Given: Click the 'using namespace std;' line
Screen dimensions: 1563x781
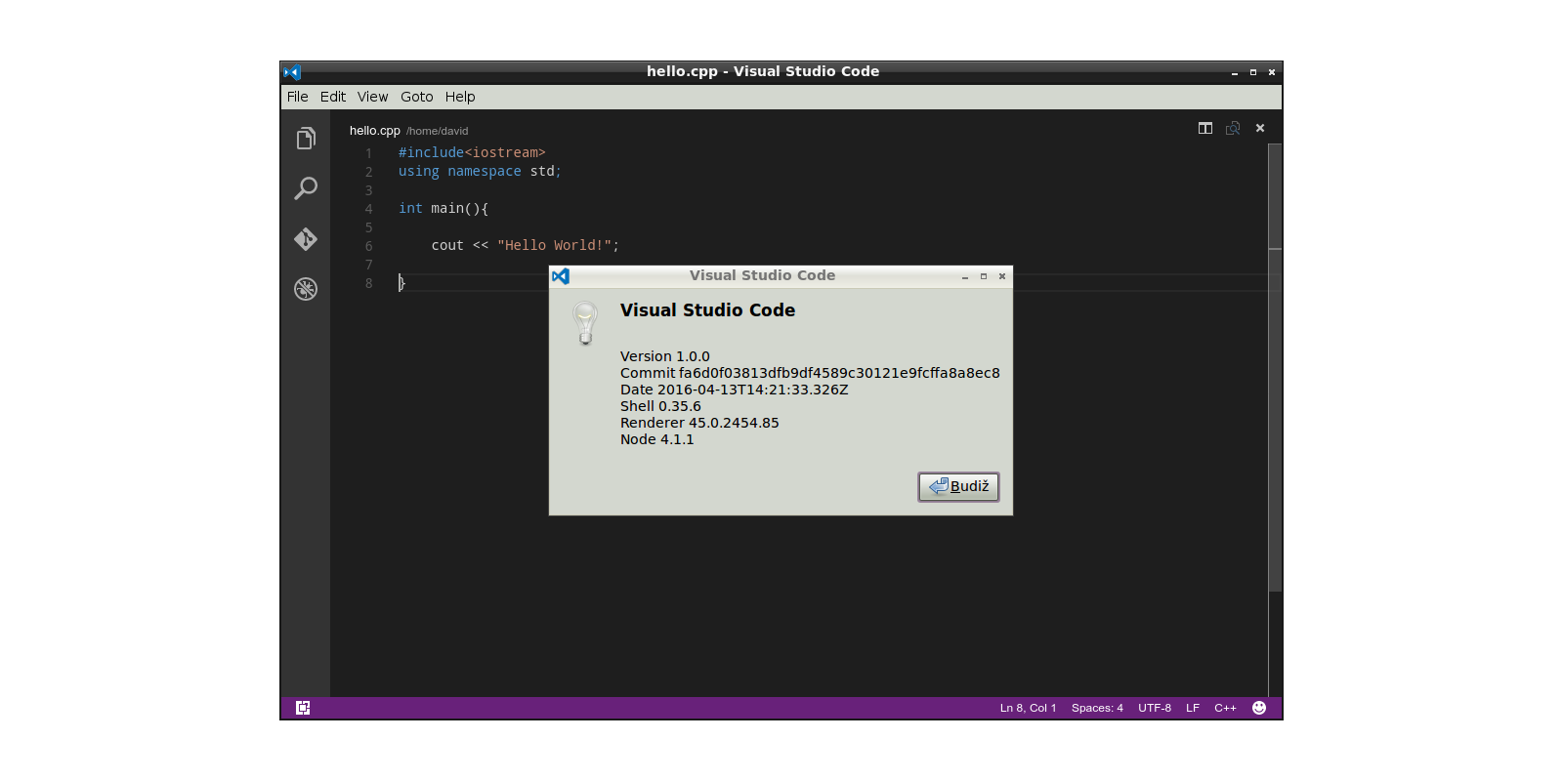Looking at the screenshot, I should point(480,171).
